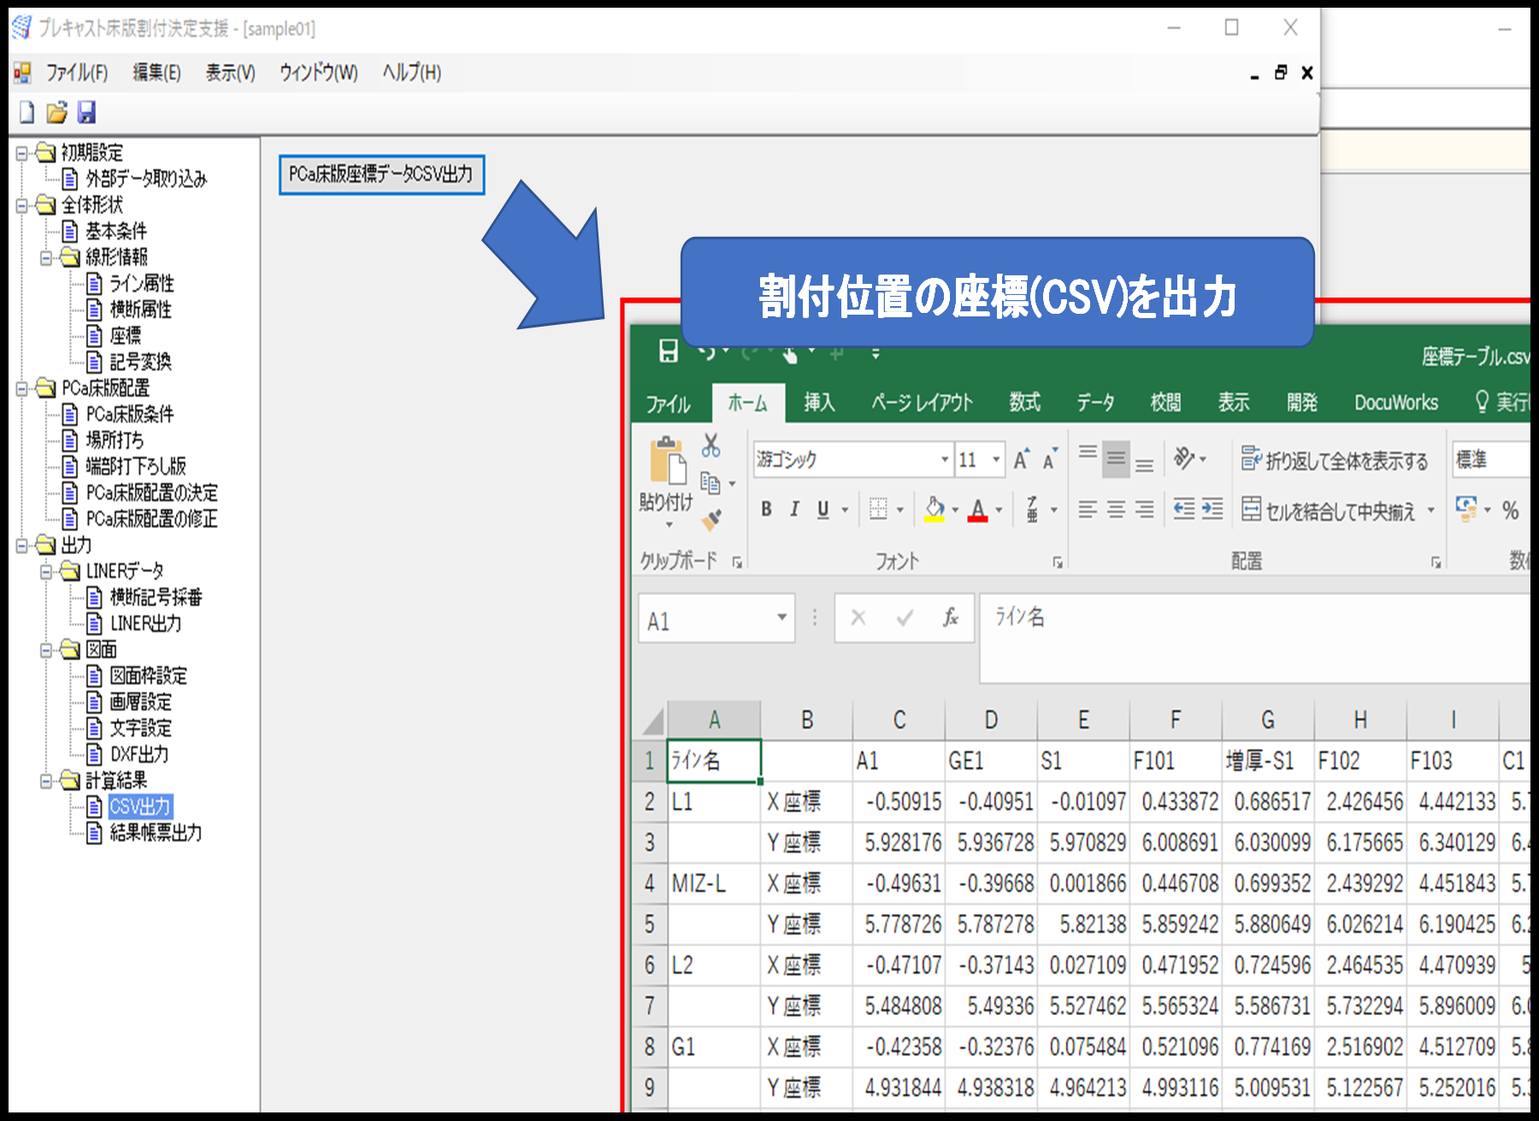Toggle wrap text (折り返して全体を表示する)
The width and height of the screenshot is (1539, 1121).
click(1335, 461)
